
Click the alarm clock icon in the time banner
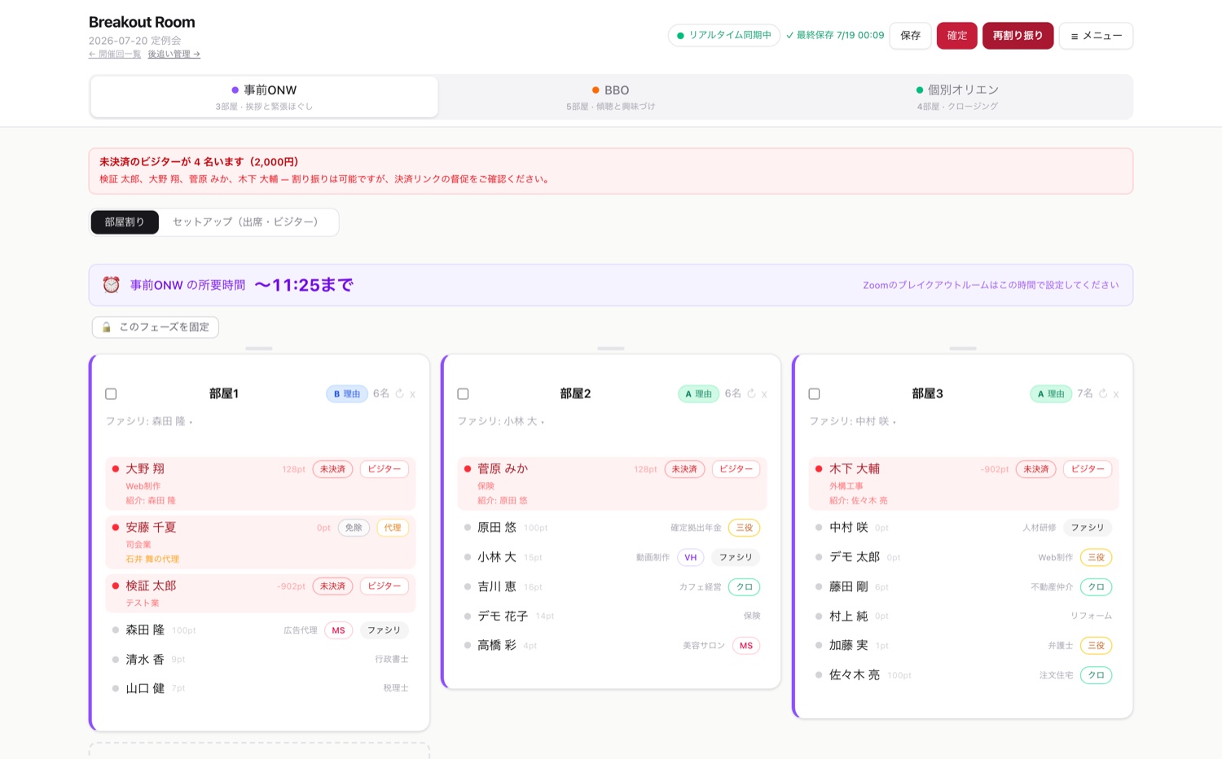pos(112,284)
